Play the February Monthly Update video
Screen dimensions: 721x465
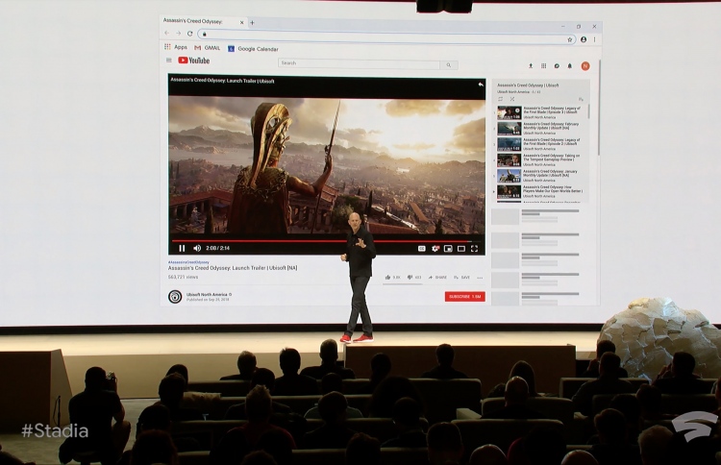pos(539,128)
